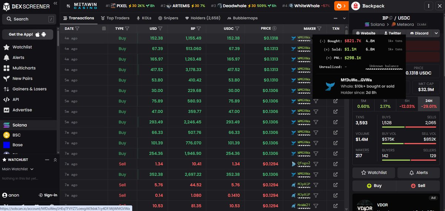Select the 1H timeframe stat
Image resolution: width=445 pixels, height=211 pixels.
click(385, 104)
